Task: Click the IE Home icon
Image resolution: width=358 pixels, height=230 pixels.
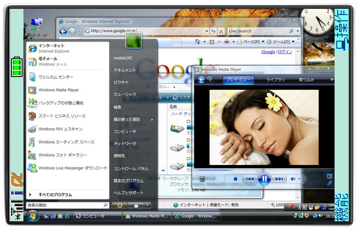Action: [198, 42]
